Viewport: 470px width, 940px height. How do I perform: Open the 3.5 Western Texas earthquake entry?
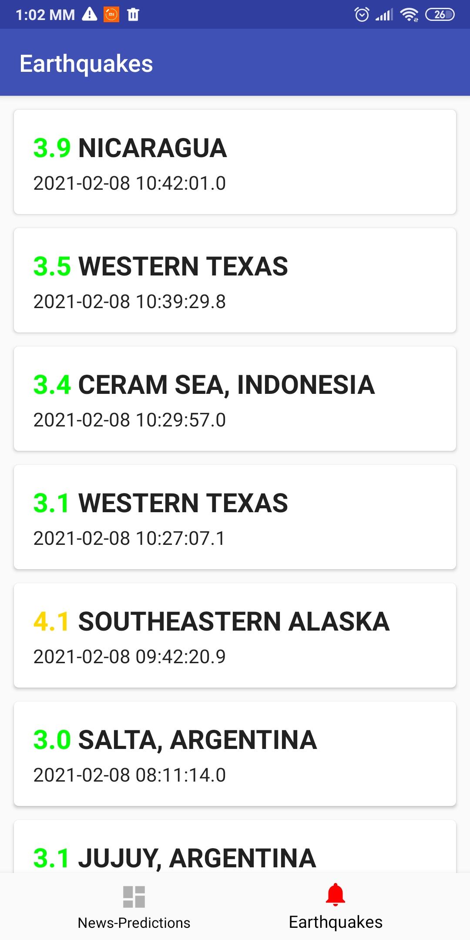pyautogui.click(x=235, y=280)
